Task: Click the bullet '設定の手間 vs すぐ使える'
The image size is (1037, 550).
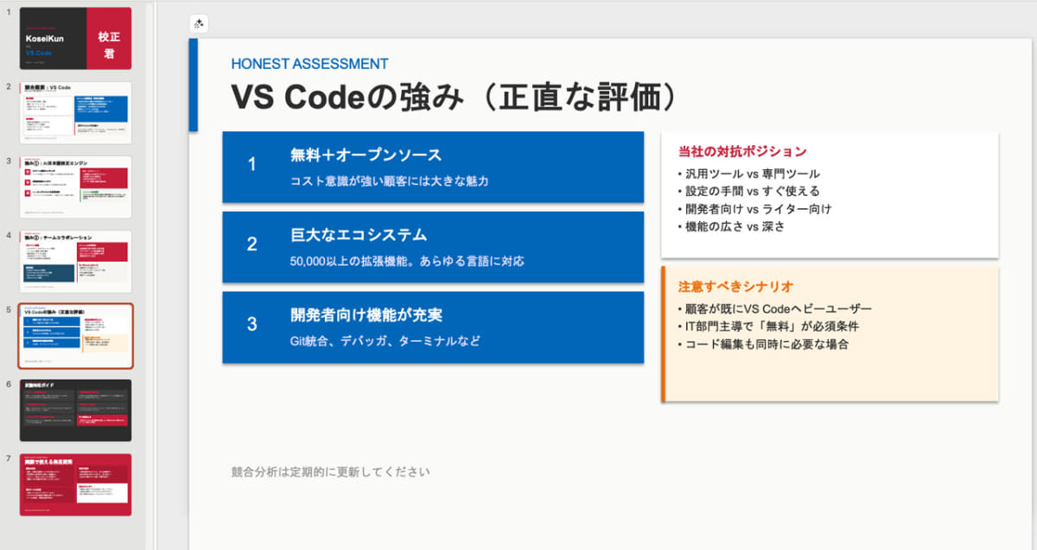Action: click(749, 191)
